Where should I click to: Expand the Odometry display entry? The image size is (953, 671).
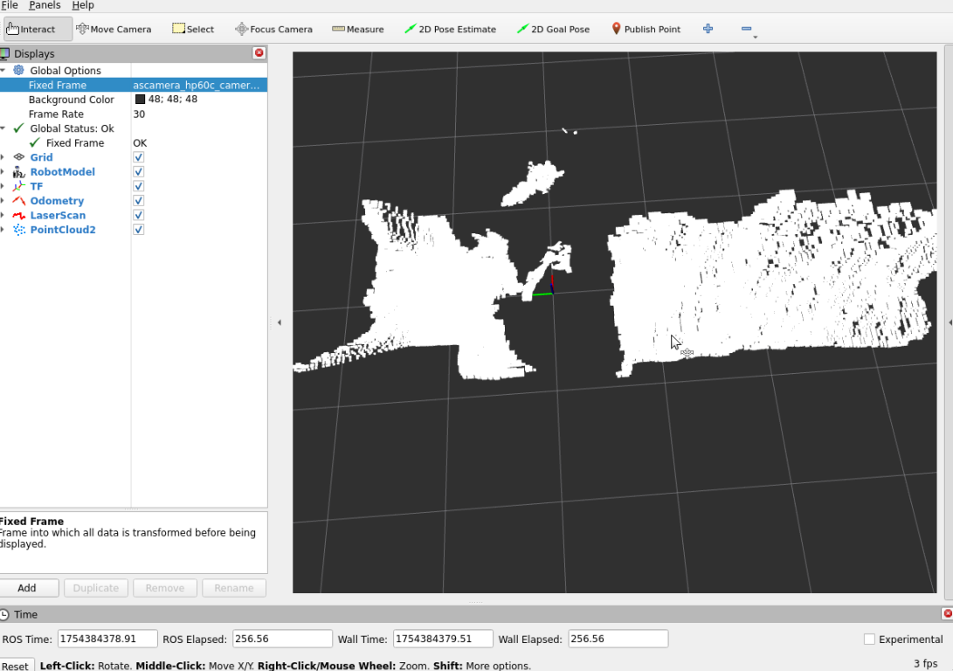tap(3, 201)
